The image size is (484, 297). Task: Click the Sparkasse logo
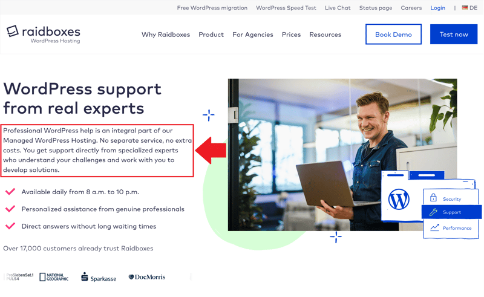coord(99,277)
